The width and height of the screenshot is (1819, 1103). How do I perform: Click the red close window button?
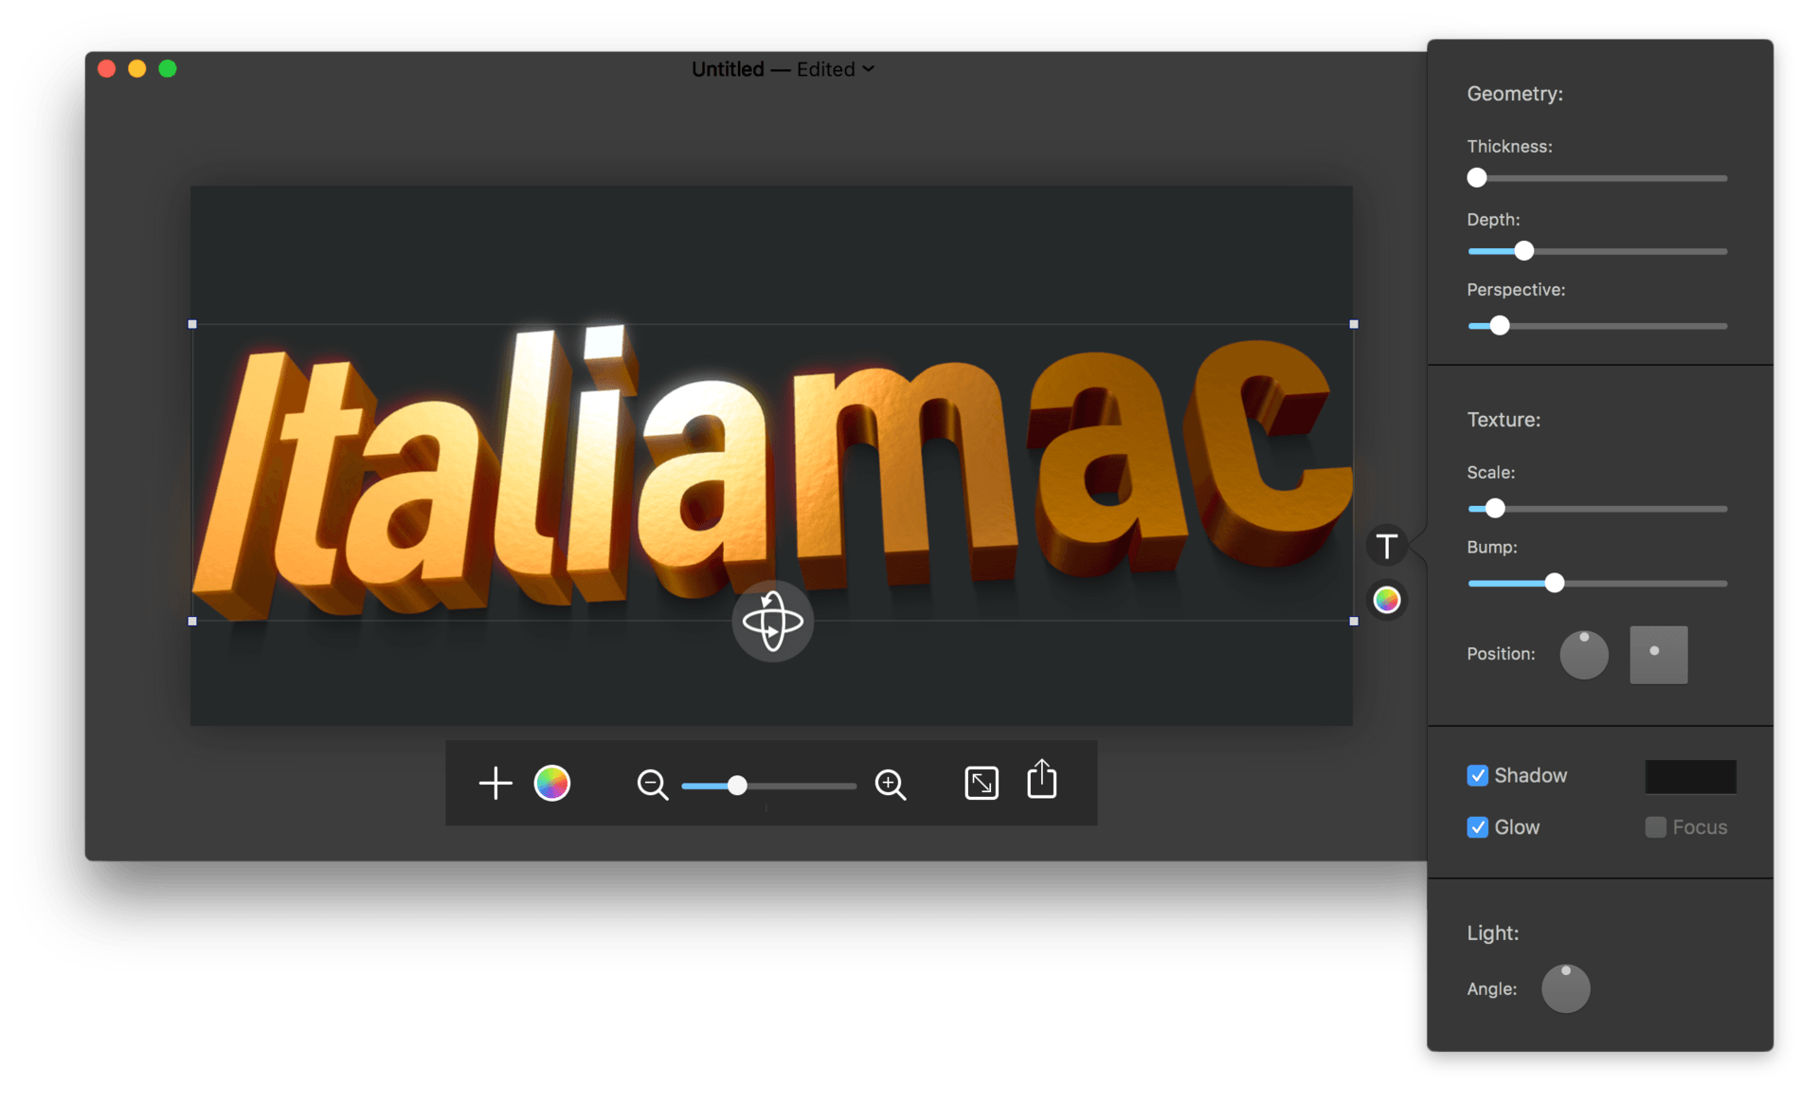pyautogui.click(x=107, y=69)
